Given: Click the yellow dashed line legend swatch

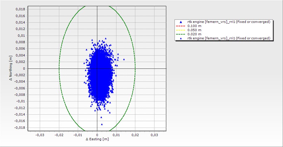Looking at the screenshot, I should click(x=181, y=30).
